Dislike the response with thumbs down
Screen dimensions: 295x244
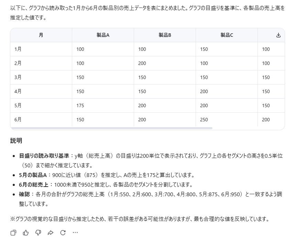pyautogui.click(x=38, y=233)
